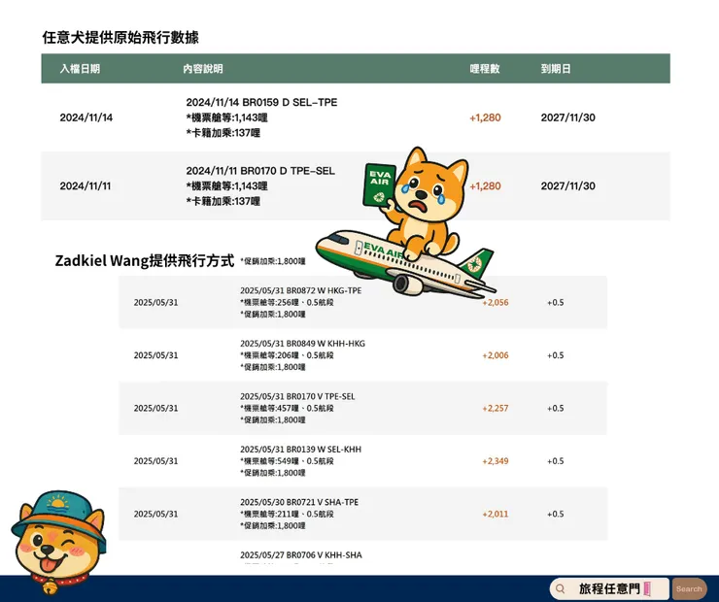
Task: Click the BR0721 V SHA-TPE flight line
Action: [299, 502]
